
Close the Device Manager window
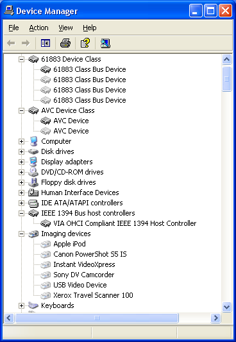coord(225,11)
